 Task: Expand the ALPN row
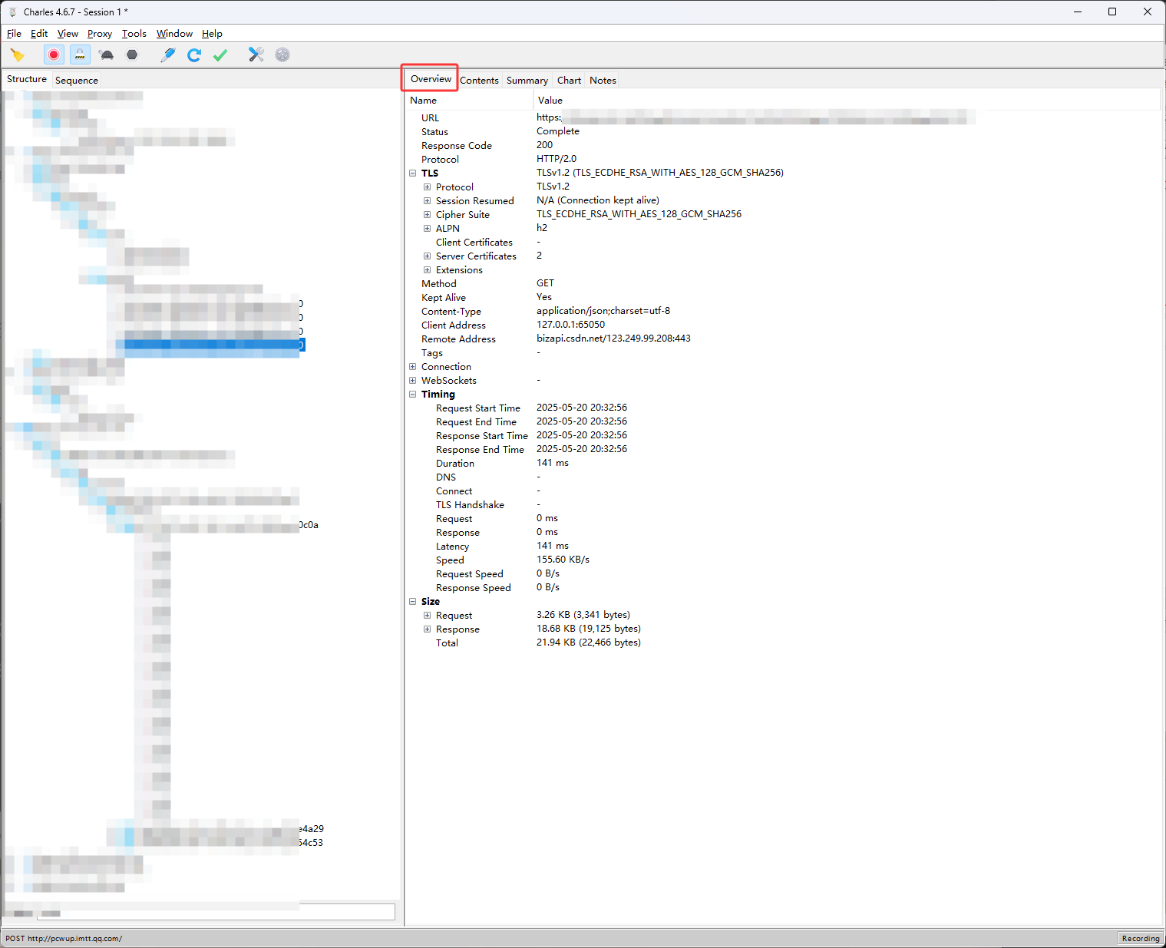pos(428,229)
